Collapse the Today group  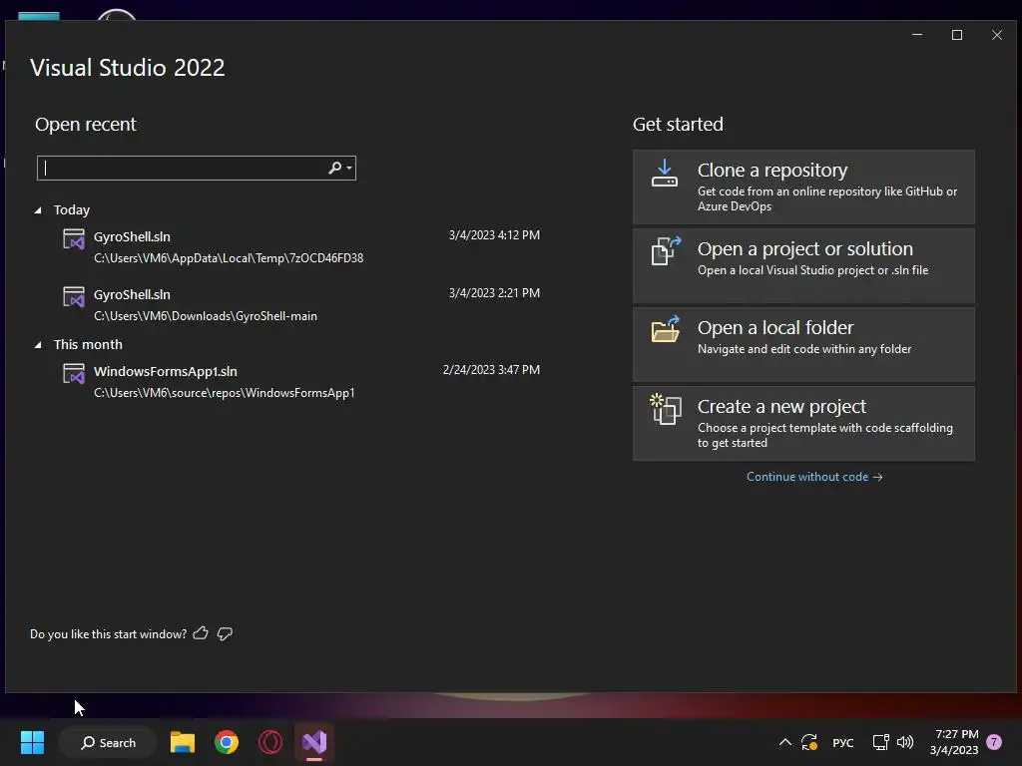click(x=38, y=210)
